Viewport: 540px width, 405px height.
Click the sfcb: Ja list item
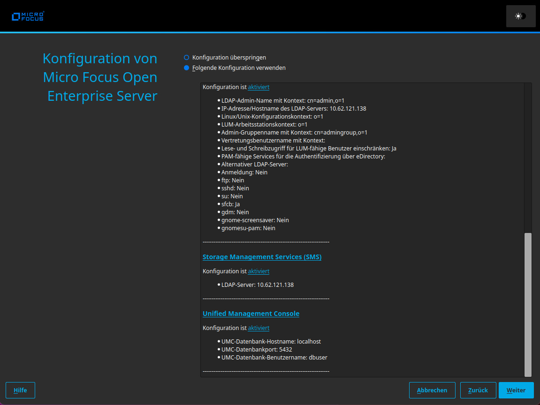tap(231, 204)
